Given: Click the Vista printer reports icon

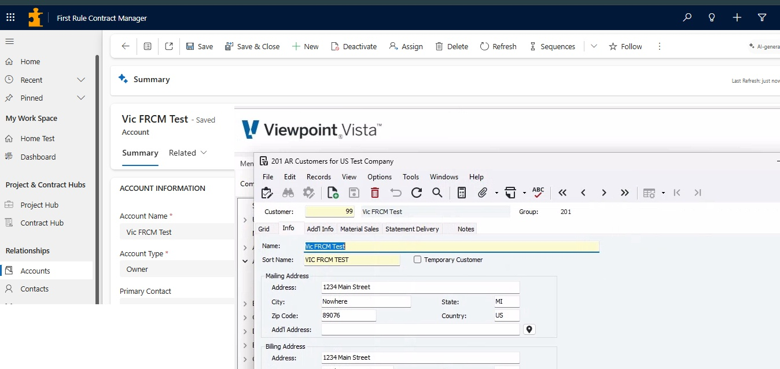Looking at the screenshot, I should pos(510,193).
